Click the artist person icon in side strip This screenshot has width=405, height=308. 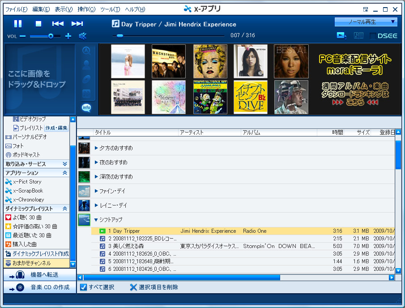(86, 65)
